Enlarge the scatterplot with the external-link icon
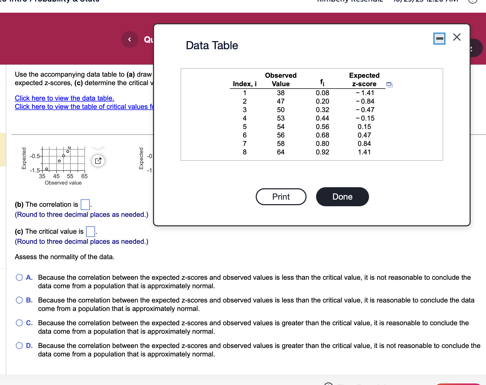 tap(98, 161)
